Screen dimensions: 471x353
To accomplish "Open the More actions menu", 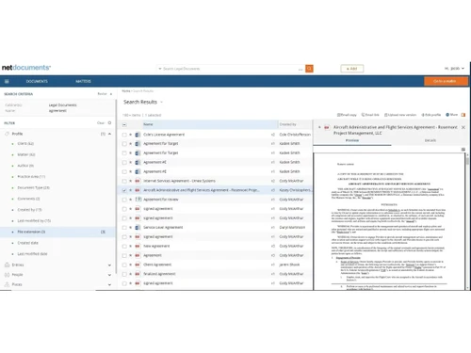I will pyautogui.click(x=452, y=115).
